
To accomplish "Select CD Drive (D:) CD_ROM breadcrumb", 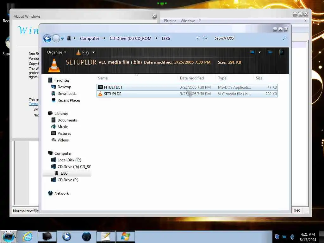I will tap(131, 38).
